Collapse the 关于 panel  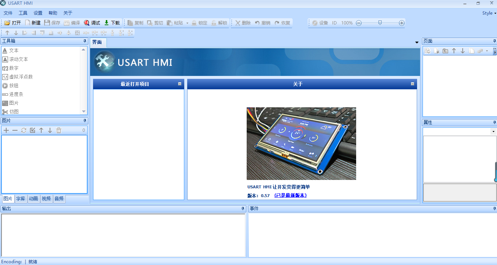point(412,84)
